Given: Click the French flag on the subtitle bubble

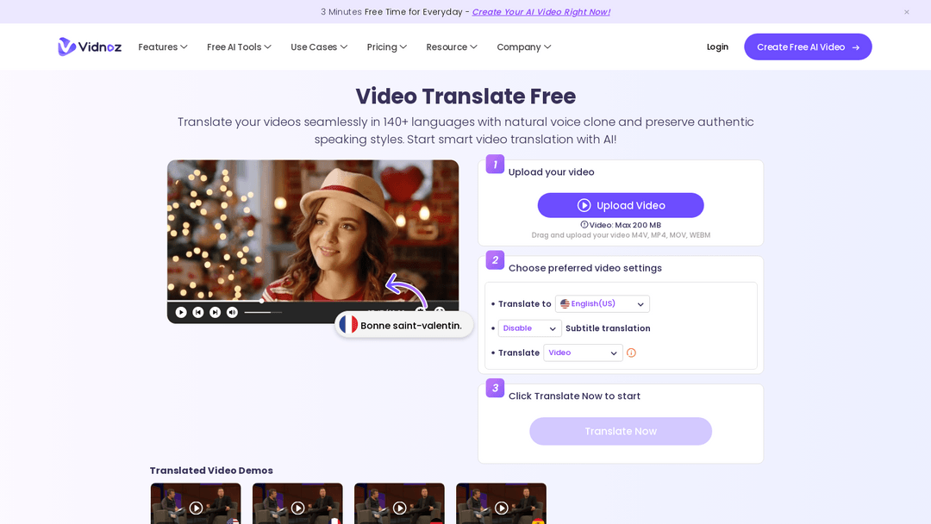Looking at the screenshot, I should coord(348,325).
